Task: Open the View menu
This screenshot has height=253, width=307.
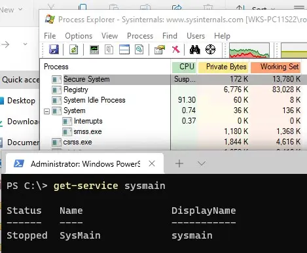Action: 109,36
